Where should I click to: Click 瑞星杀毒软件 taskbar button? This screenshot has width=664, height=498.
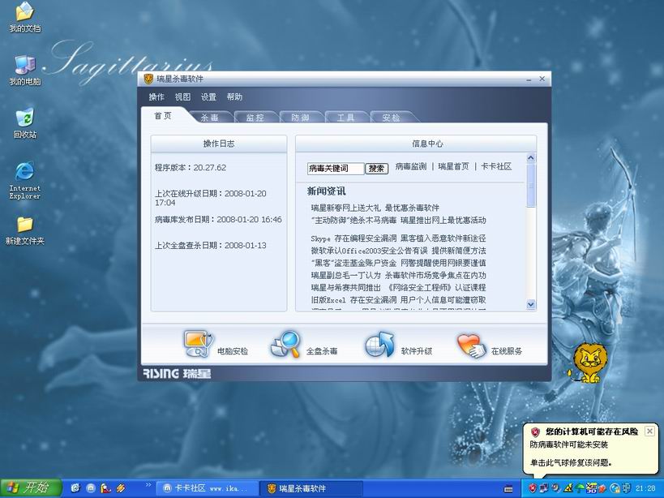point(311,489)
